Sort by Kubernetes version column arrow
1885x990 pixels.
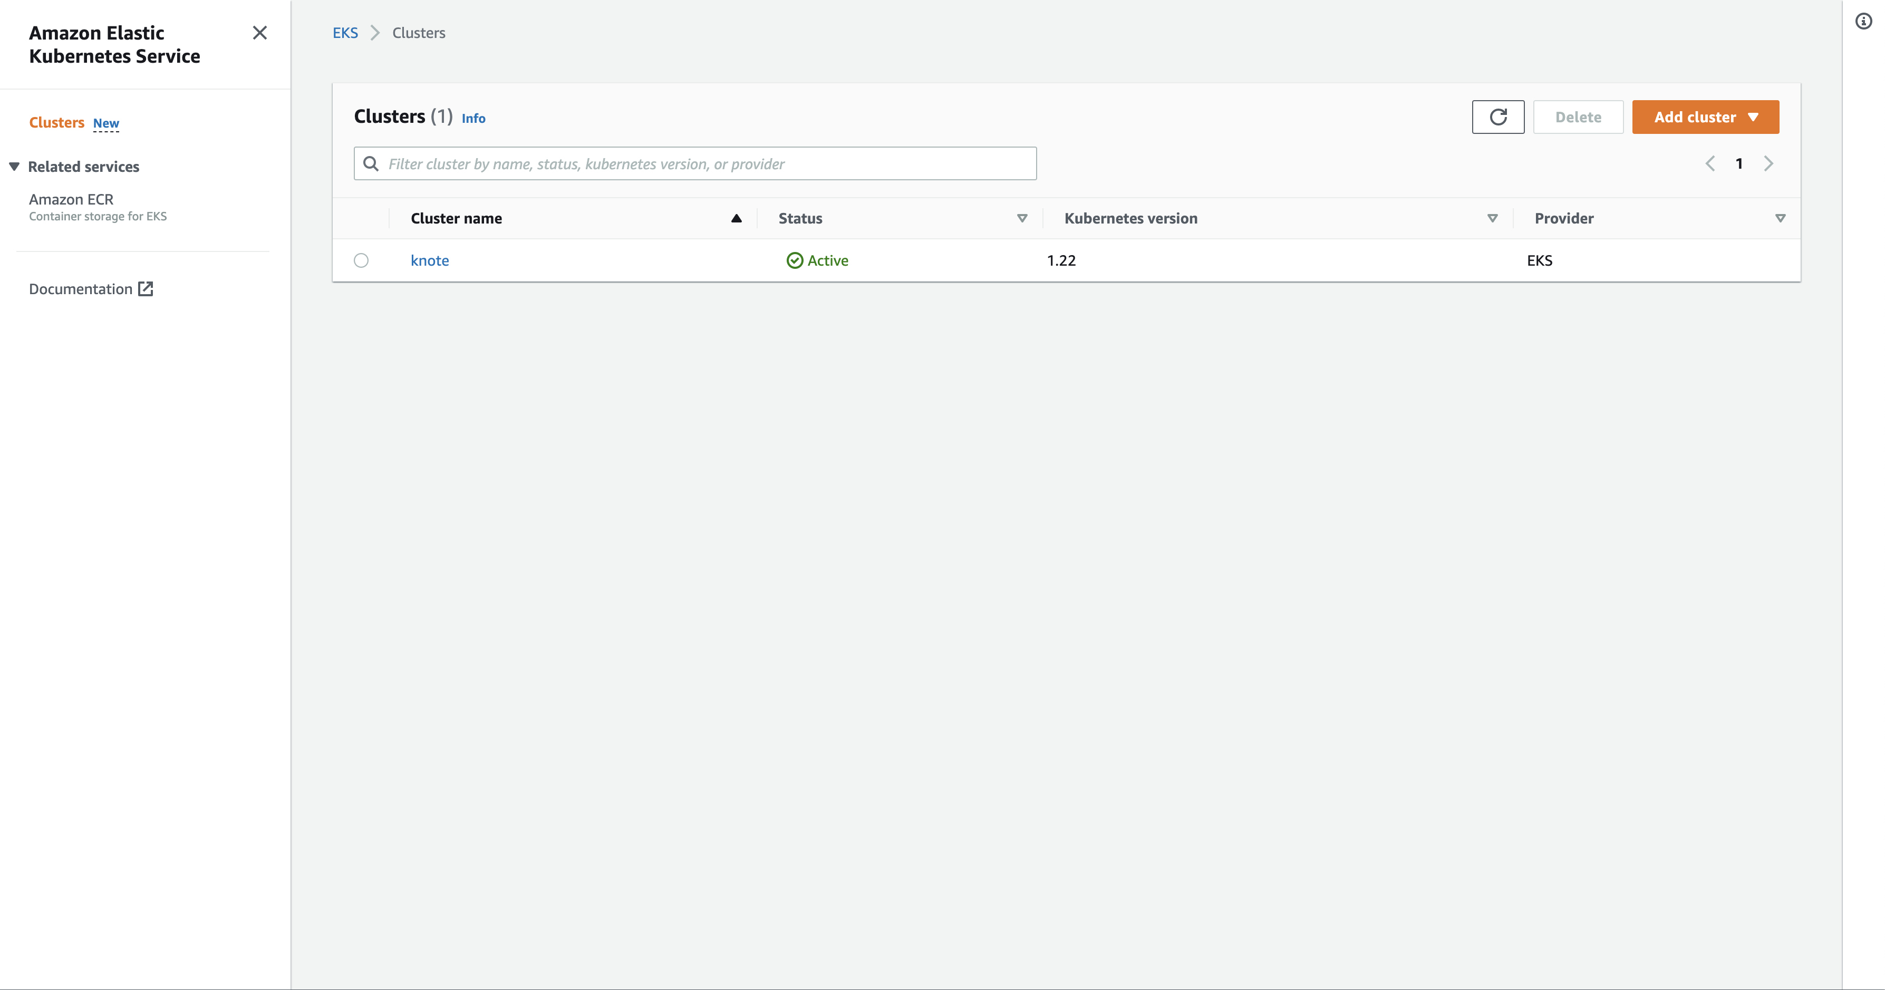(x=1493, y=219)
